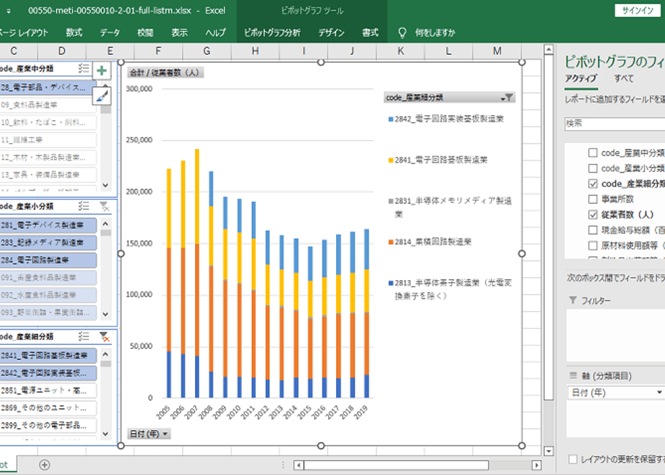Open the 数式 ribbon tab
This screenshot has height=475, width=665.
pos(74,32)
